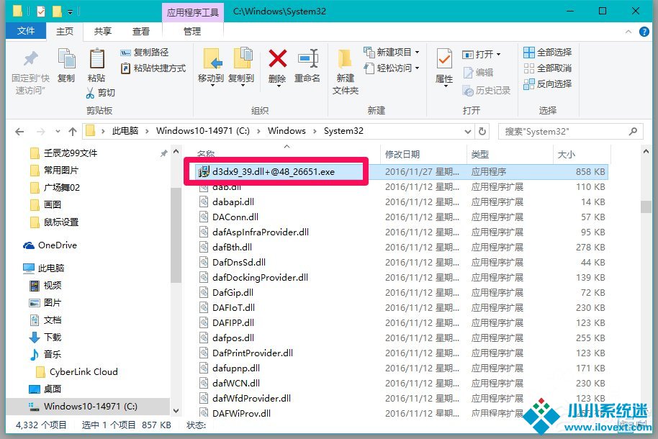Switch to the Share (共享) tab
658x439 pixels.
(x=103, y=32)
